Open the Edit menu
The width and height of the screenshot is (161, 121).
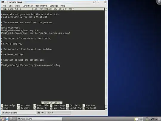pyautogui.click(x=10, y=6)
